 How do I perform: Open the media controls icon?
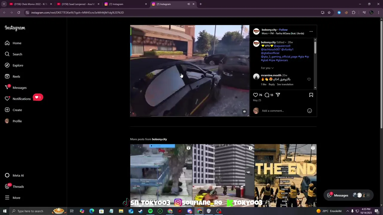click(x=364, y=13)
